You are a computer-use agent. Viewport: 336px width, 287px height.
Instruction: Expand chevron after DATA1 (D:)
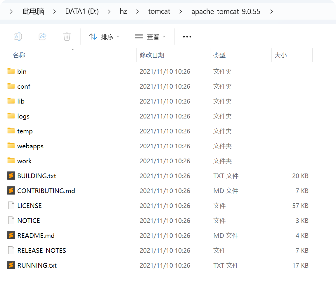point(109,12)
